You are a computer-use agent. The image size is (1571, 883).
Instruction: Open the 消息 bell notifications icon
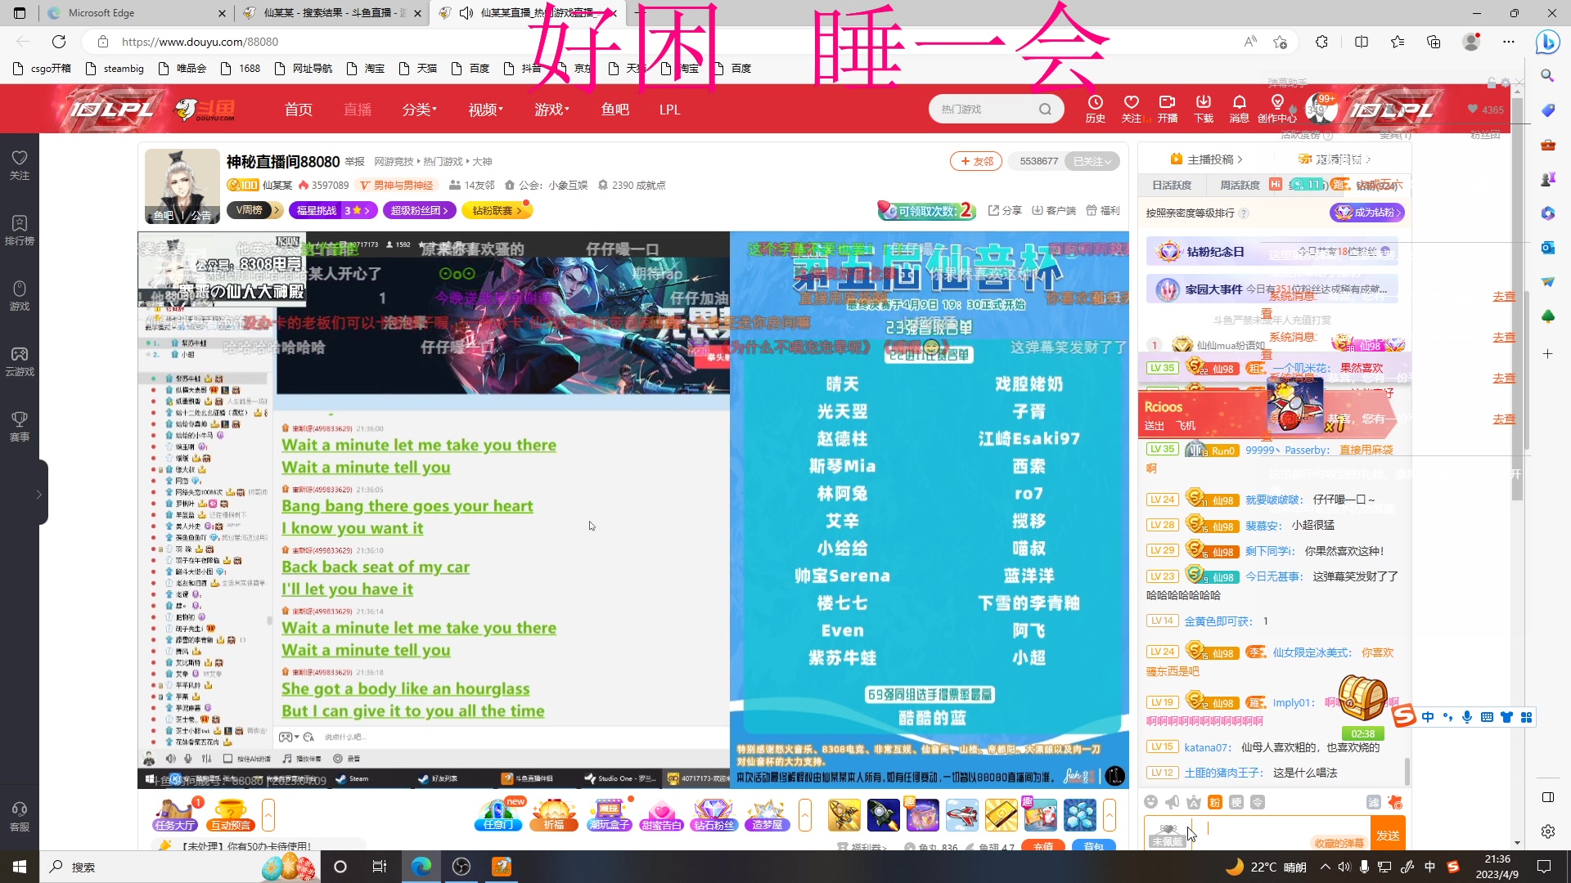(x=1239, y=108)
